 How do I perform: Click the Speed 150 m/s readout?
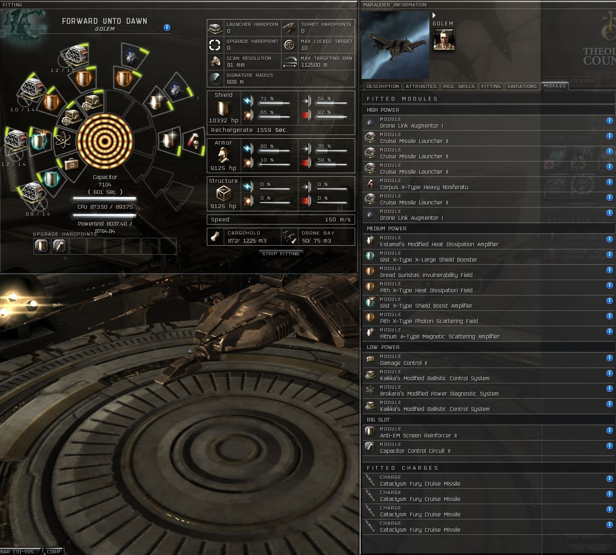[x=280, y=219]
